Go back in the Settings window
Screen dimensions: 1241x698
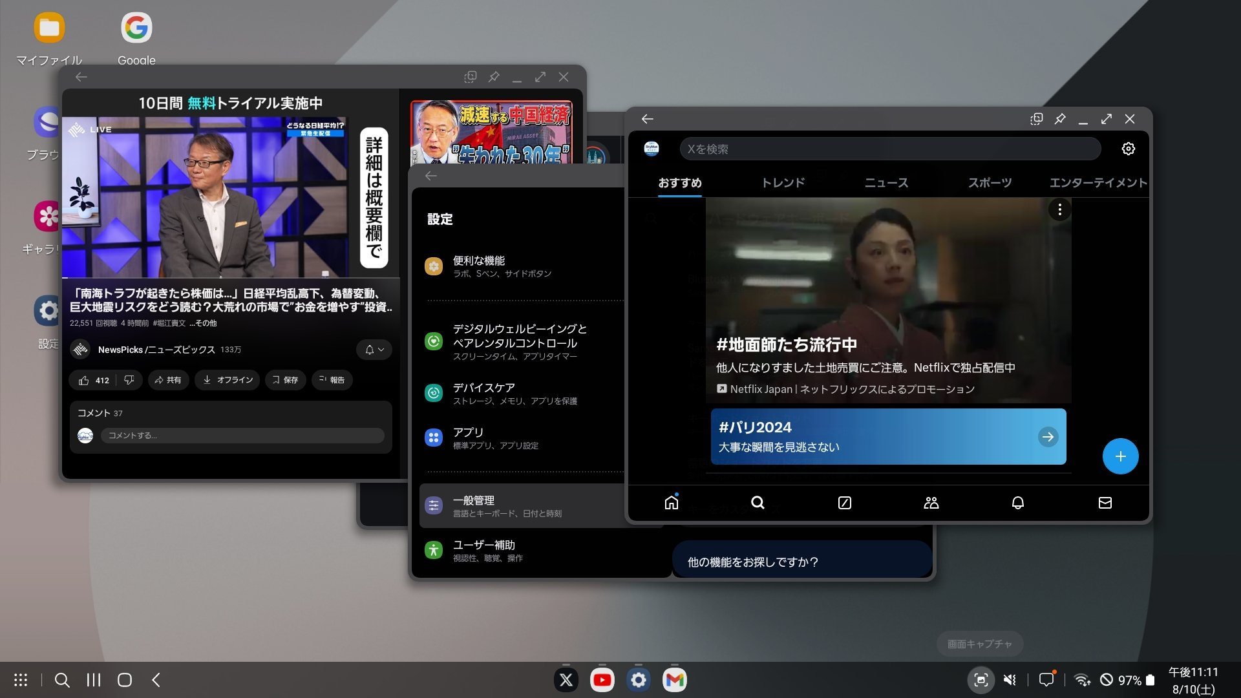click(431, 176)
